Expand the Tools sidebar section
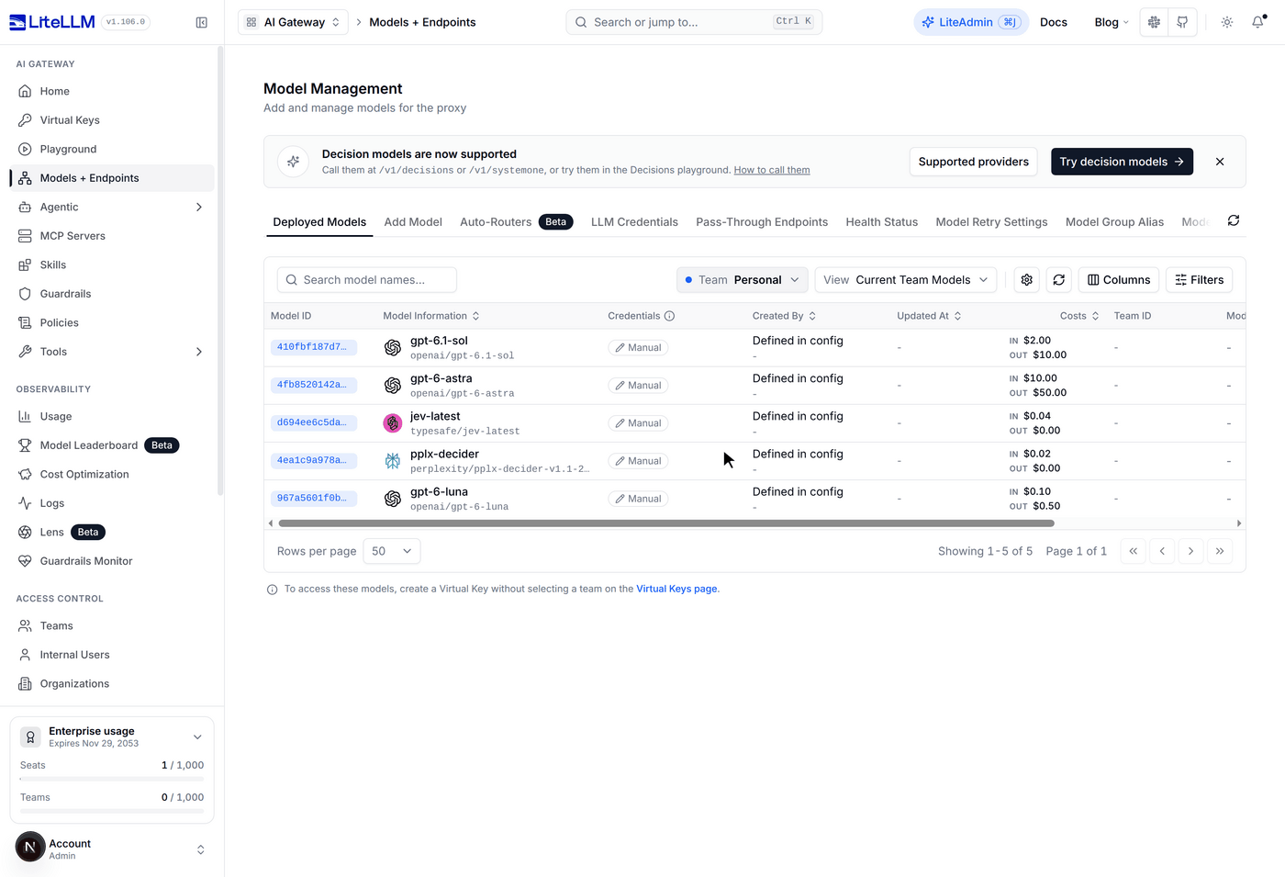Viewport: 1285px width, 877px height. tap(112, 352)
